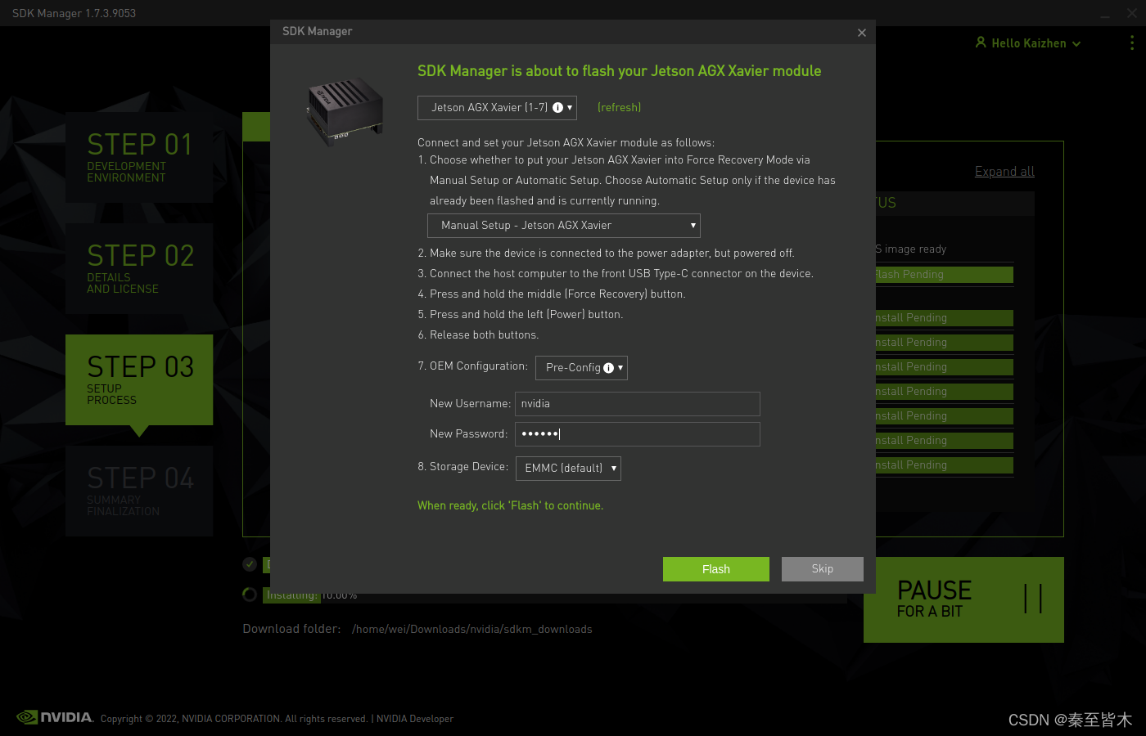Click the Expand all link
The height and width of the screenshot is (736, 1146).
click(x=1004, y=172)
